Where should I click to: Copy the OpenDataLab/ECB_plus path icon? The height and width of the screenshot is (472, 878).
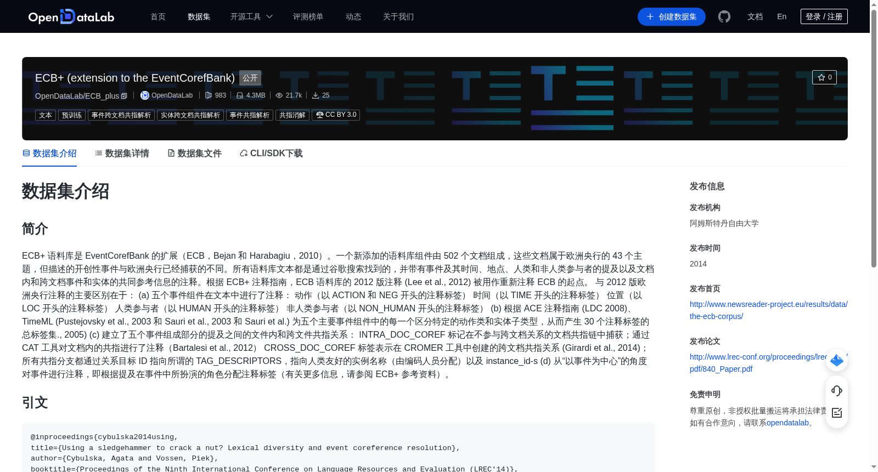click(x=124, y=96)
